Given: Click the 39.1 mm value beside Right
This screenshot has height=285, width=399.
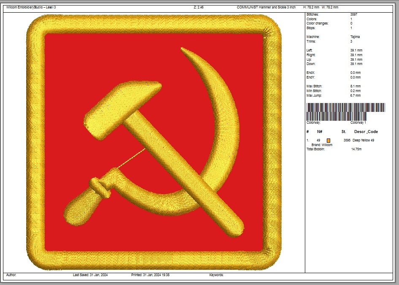Looking at the screenshot, I should tap(356, 55).
